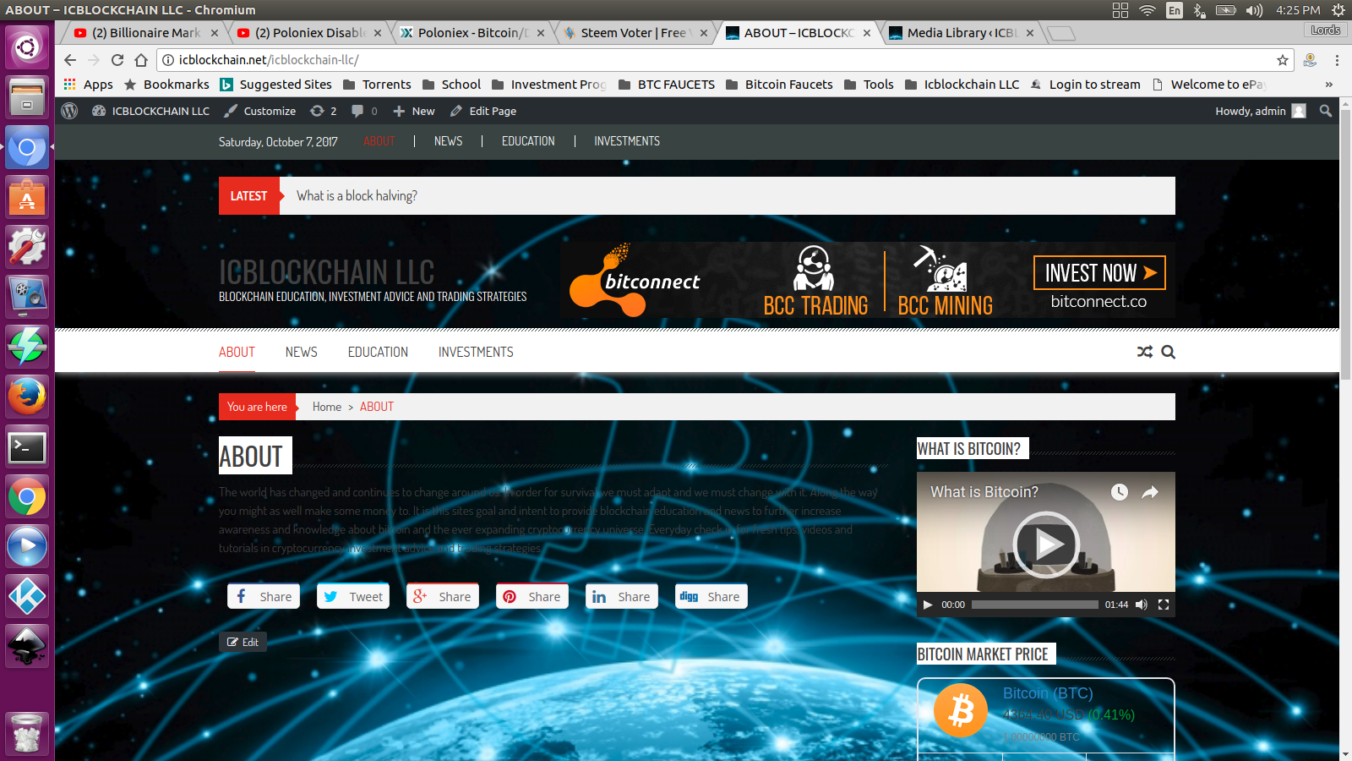Switch to the Media Library tab
This screenshot has width=1352, height=761.
click(961, 33)
